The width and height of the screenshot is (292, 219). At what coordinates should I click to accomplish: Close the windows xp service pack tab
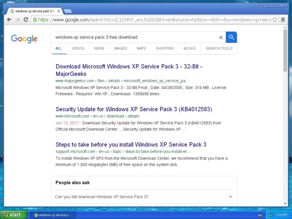click(59, 11)
